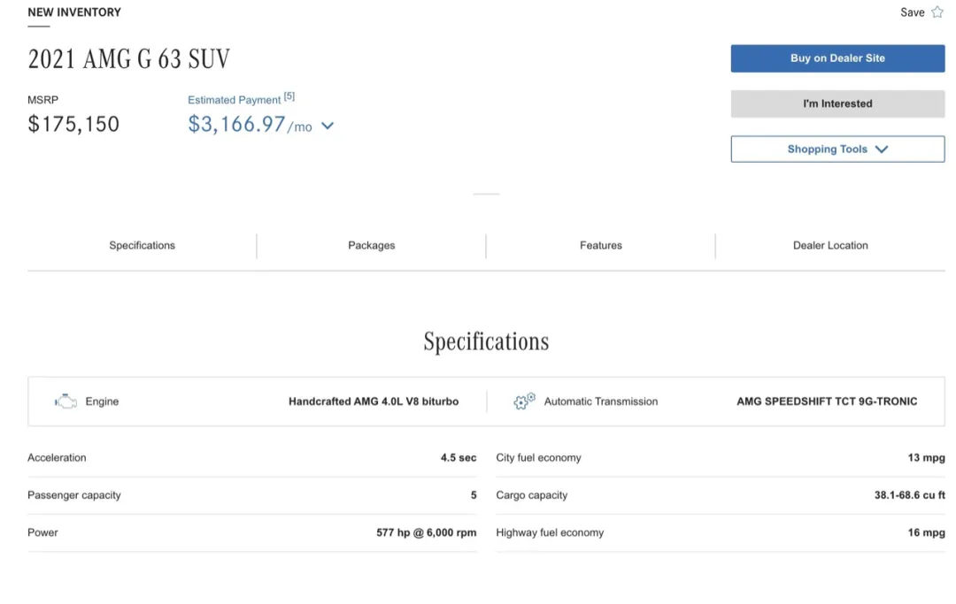Image resolution: width=956 pixels, height=604 pixels.
Task: Click the engine icon in specifications
Action: 66,401
